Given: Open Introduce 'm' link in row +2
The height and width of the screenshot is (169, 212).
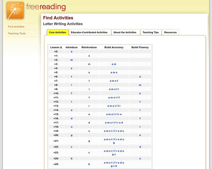Looking at the screenshot, I should coord(71,60).
